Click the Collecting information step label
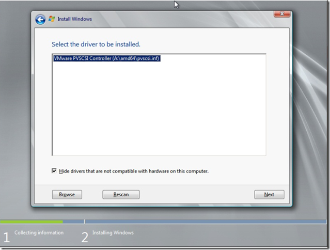 point(39,232)
